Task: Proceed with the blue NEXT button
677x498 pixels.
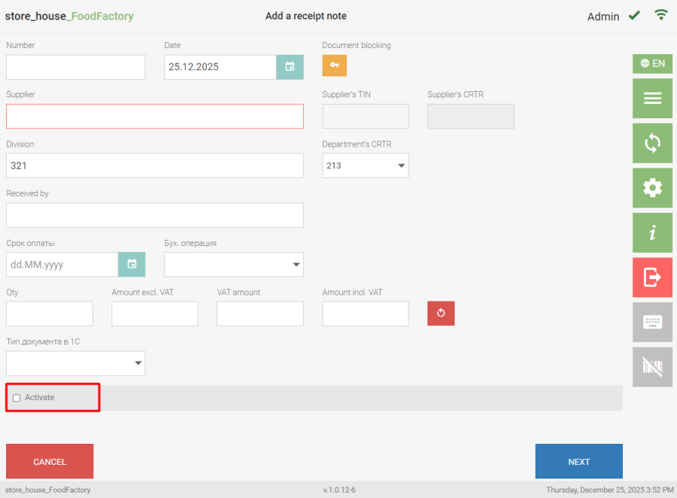Action: pos(578,461)
